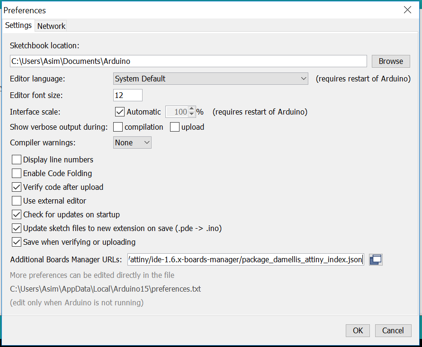The image size is (422, 347).
Task: Enable verbose output during upload
Action: coord(175,127)
